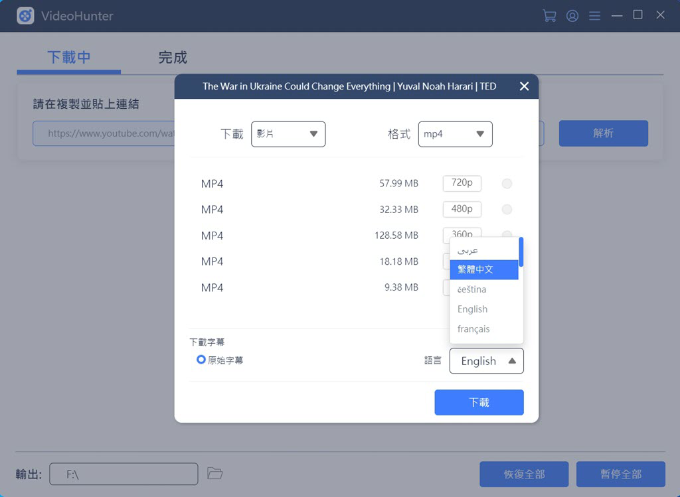Click the 下載字幕 section label
Screen dimensions: 680x497
click(207, 342)
